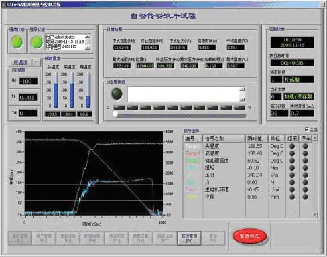327x257 pixels.
Task: Click the value 138.55 in signal table
Action: tap(255, 146)
